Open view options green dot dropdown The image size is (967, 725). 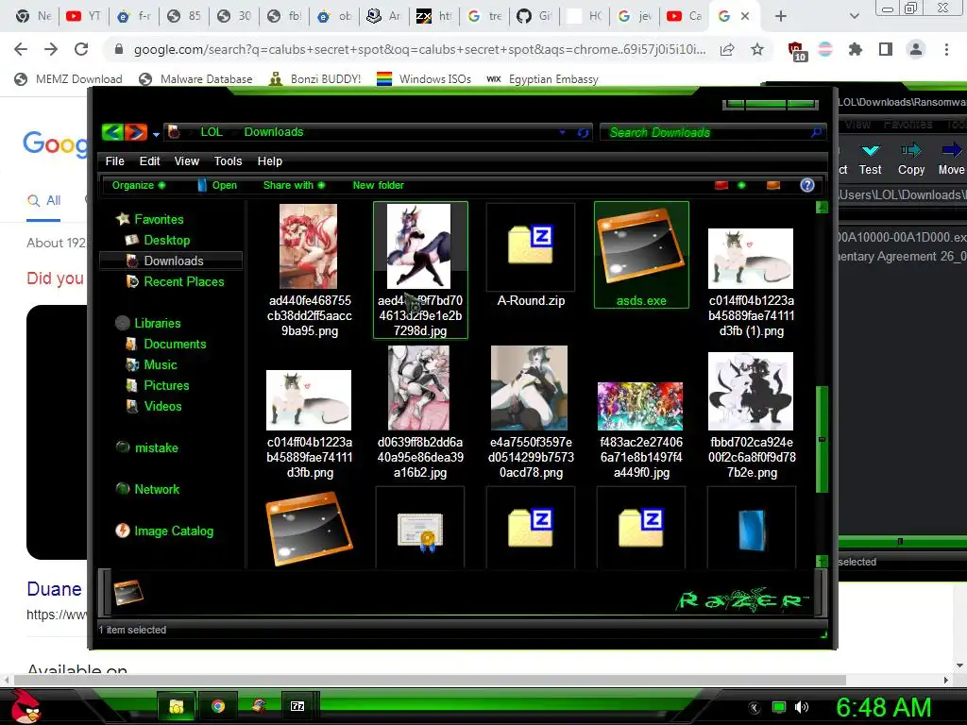pyautogui.click(x=741, y=185)
